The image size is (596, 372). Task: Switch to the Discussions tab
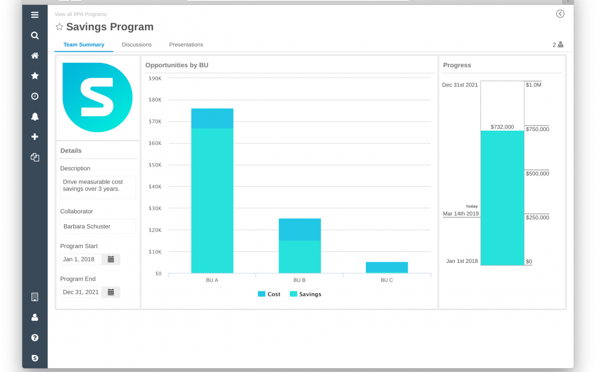pyautogui.click(x=136, y=45)
